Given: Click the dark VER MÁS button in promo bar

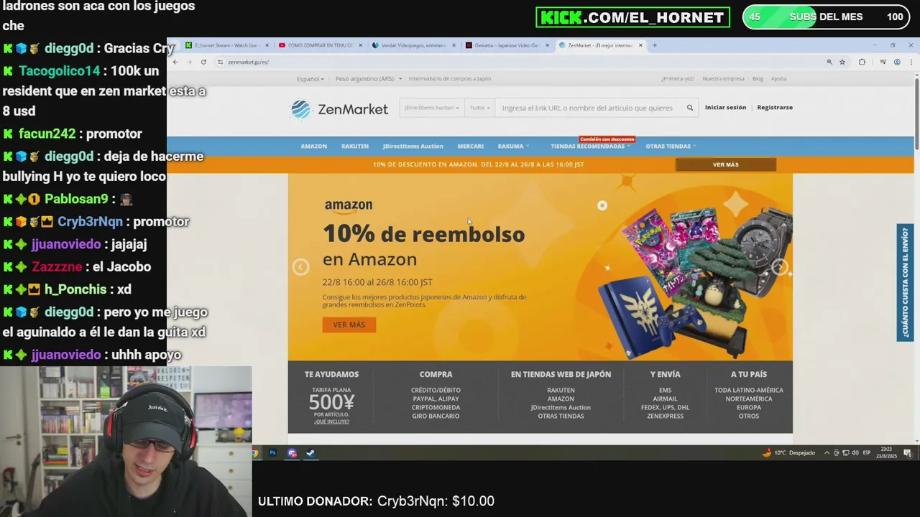Looking at the screenshot, I should [x=725, y=164].
